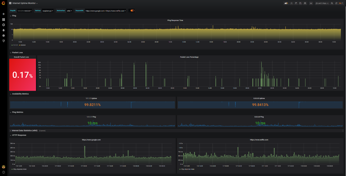Zoom out time range with the magnifier icon
346x176 pixels.
[x=332, y=3]
